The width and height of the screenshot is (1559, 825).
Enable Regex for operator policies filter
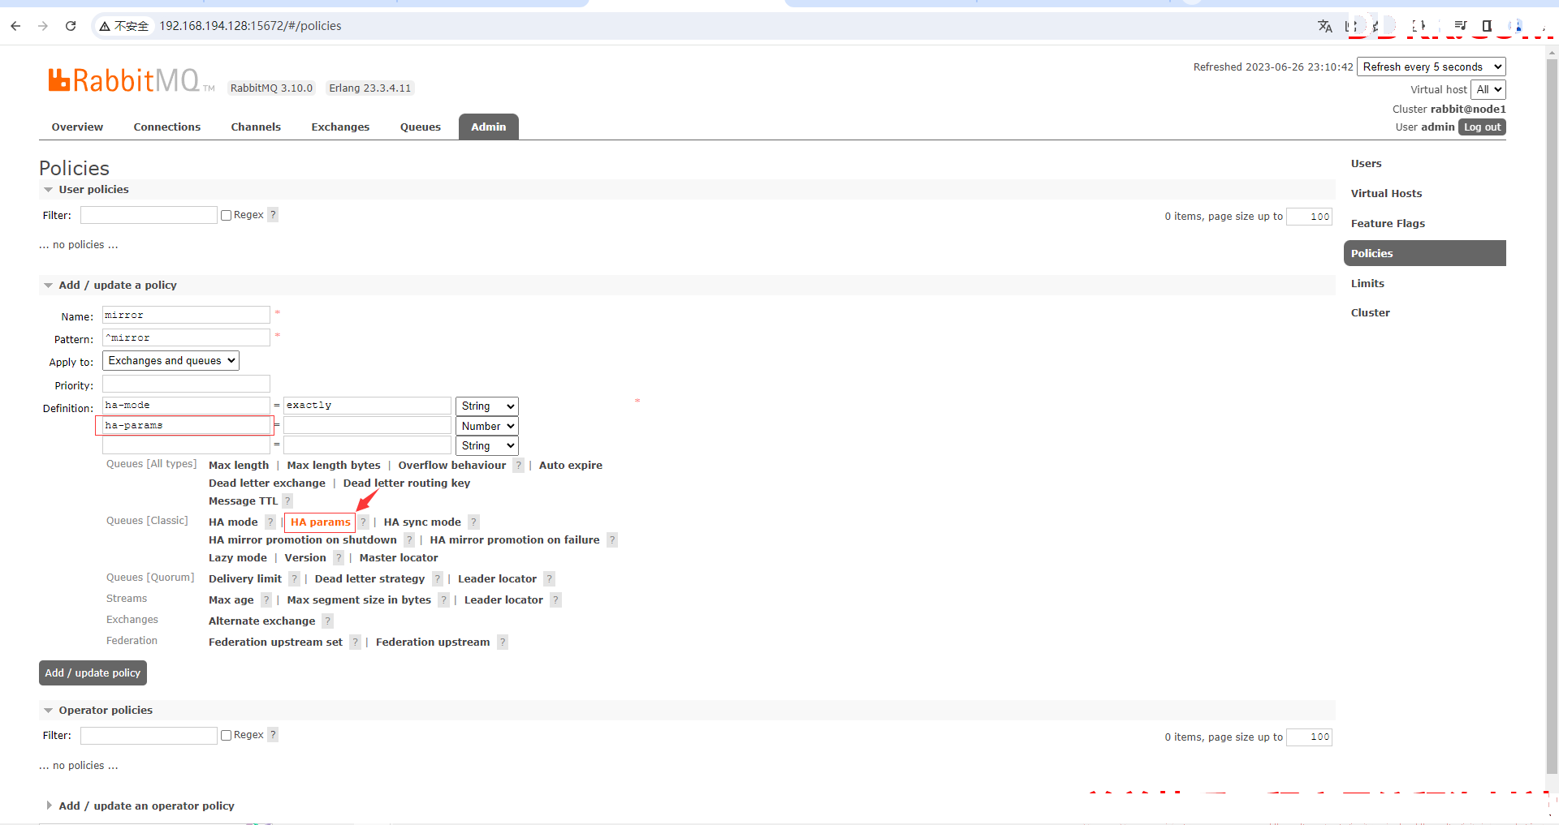pyautogui.click(x=227, y=736)
